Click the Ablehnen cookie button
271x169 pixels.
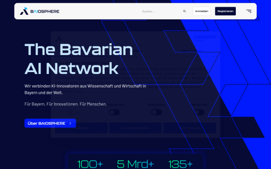(81, 128)
